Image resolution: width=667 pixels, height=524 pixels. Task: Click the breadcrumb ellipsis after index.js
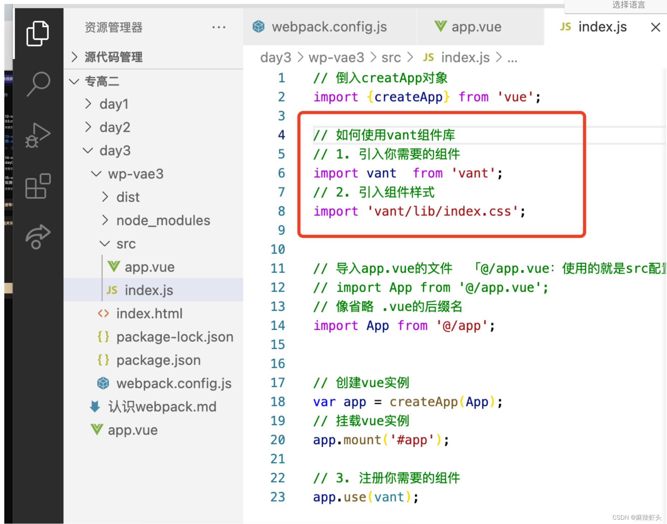[512, 60]
